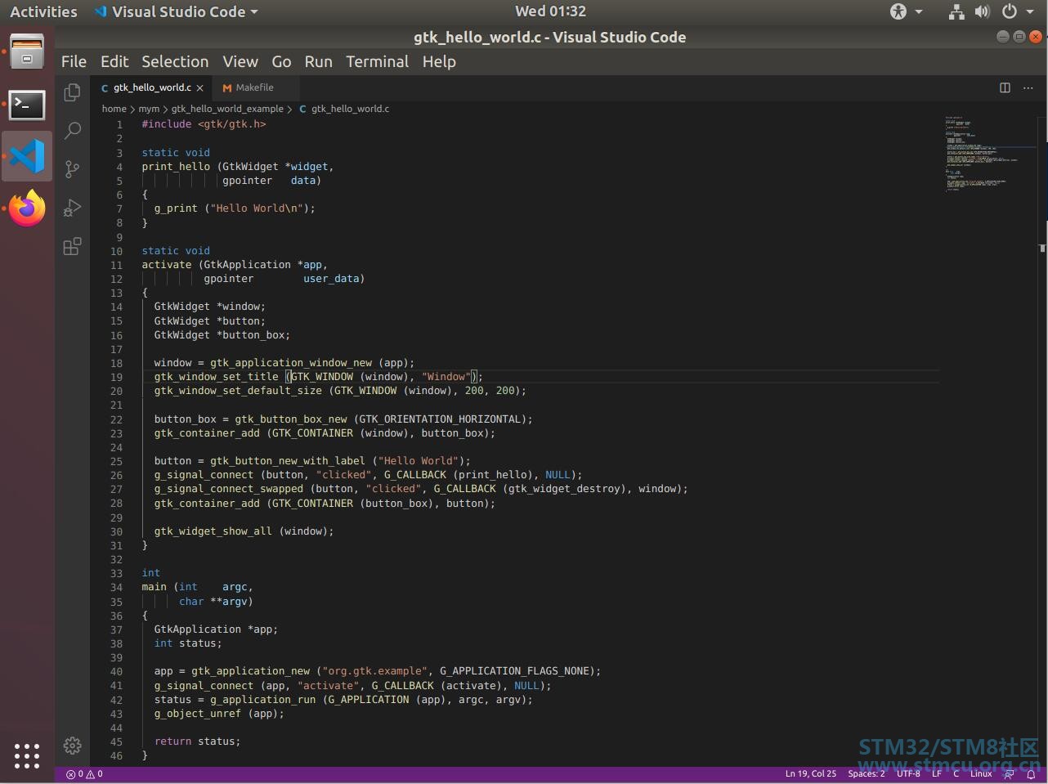Open the Visual Studio Code app menu dropdown
The height and width of the screenshot is (784, 1048).
(x=176, y=11)
